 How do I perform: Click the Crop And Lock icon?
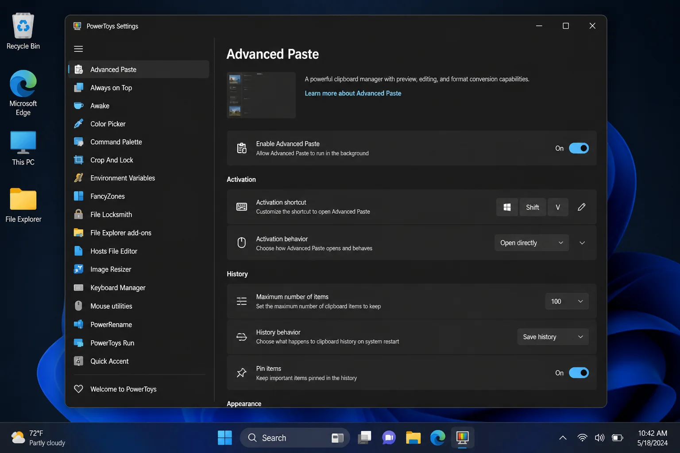click(79, 160)
